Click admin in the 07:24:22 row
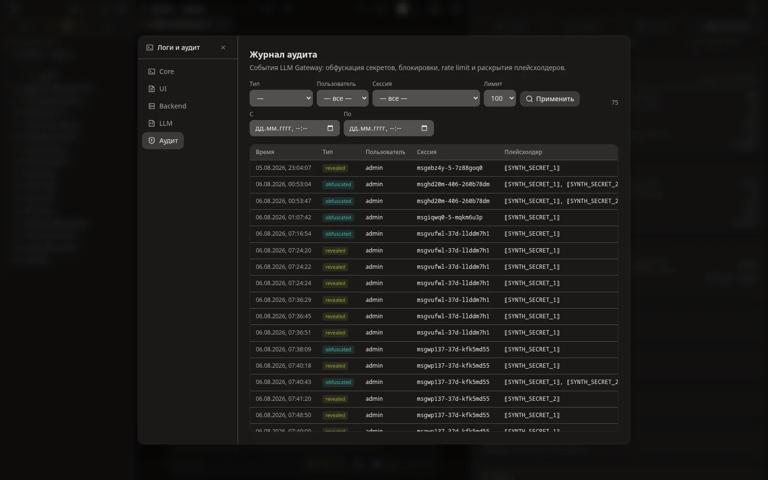This screenshot has height=480, width=768. pyautogui.click(x=374, y=267)
